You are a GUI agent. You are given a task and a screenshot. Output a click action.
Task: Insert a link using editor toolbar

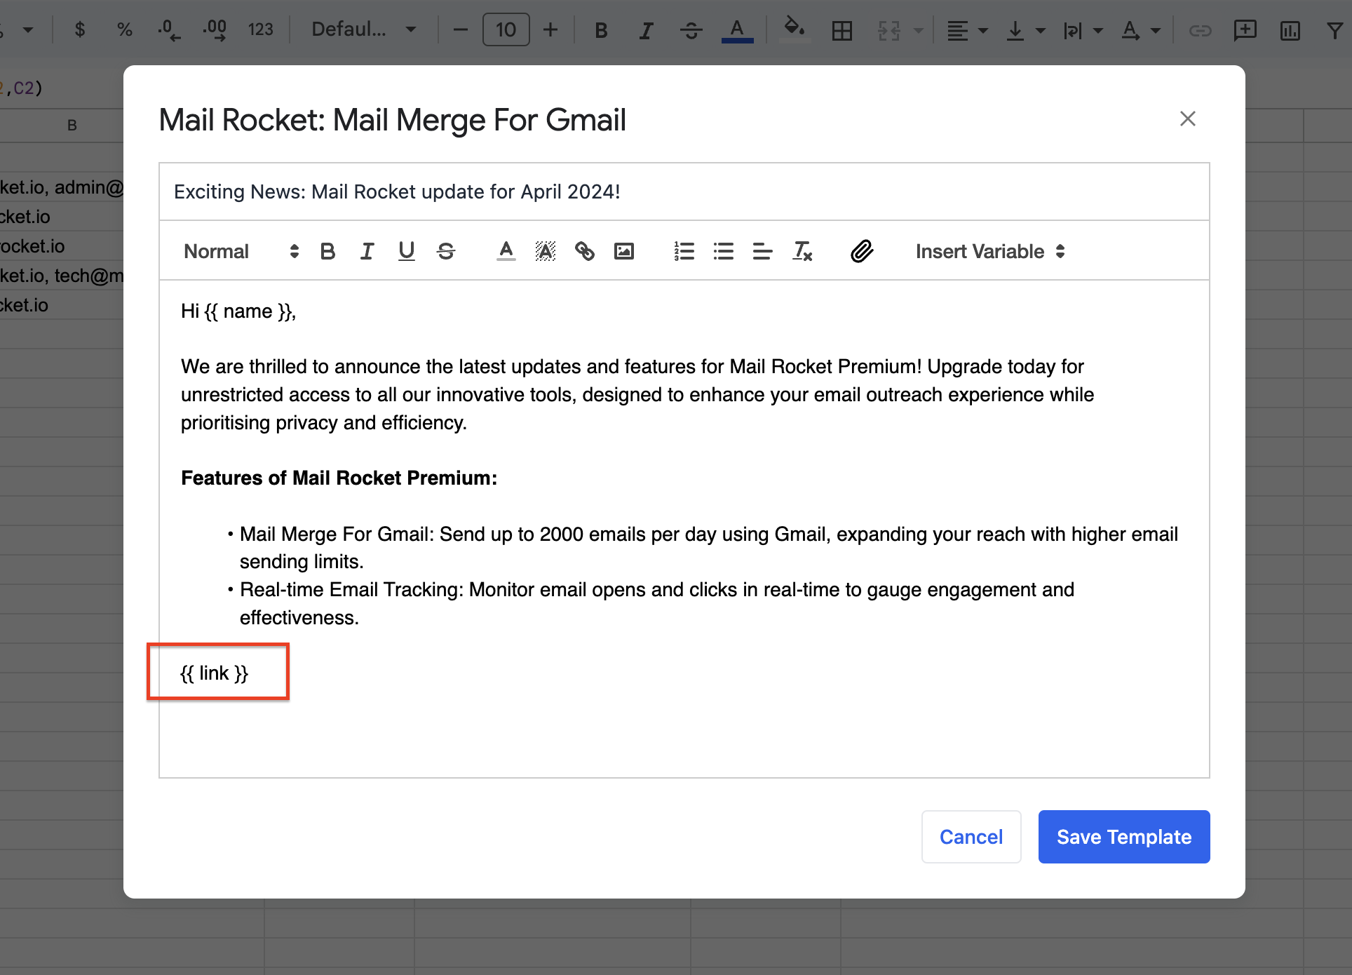(x=584, y=251)
